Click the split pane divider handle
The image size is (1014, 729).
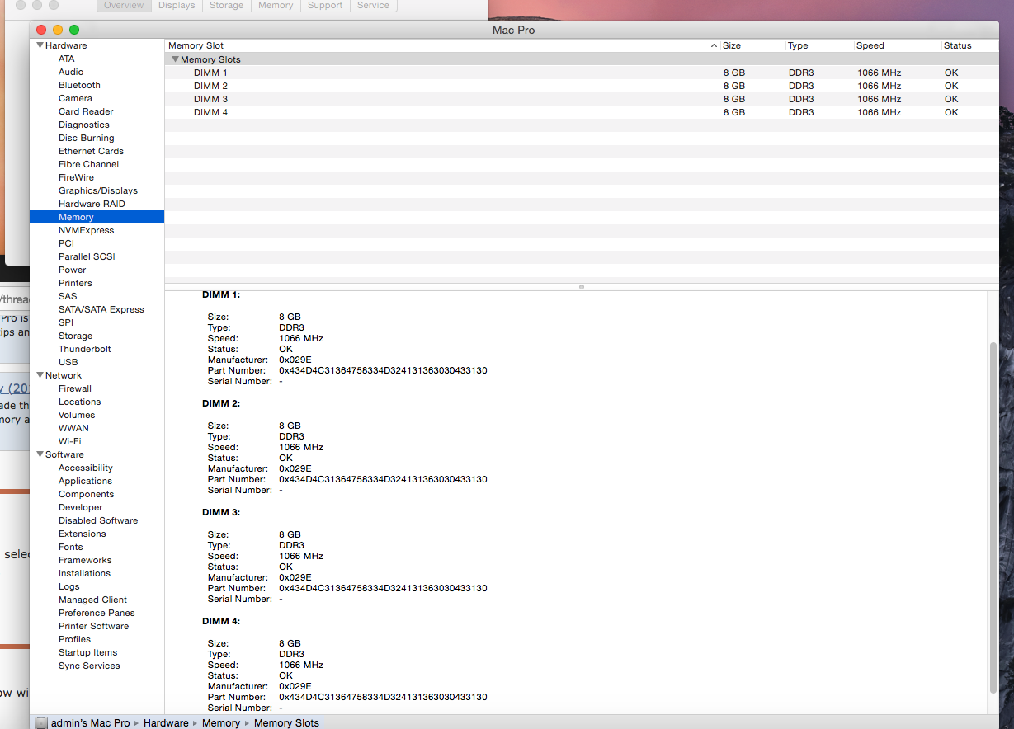582,287
